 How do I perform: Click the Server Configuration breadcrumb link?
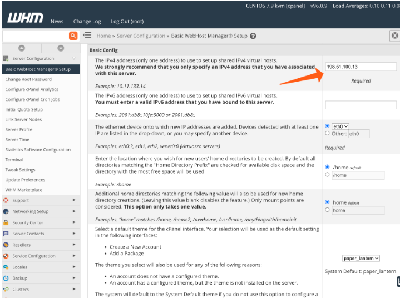click(140, 36)
